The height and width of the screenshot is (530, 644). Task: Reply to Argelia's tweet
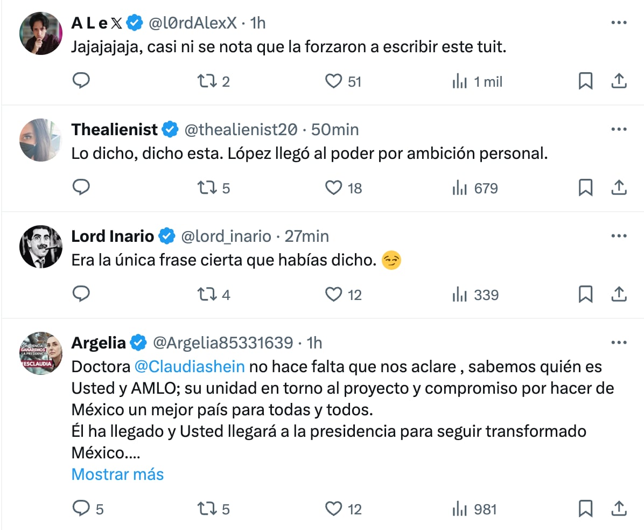(x=81, y=508)
